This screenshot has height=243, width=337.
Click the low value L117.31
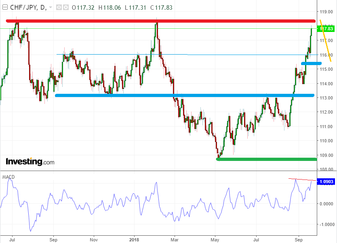[135, 8]
